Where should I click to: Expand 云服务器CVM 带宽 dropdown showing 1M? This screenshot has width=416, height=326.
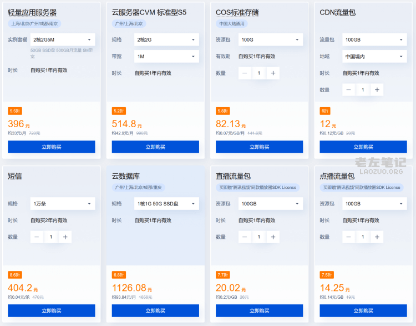click(x=166, y=56)
